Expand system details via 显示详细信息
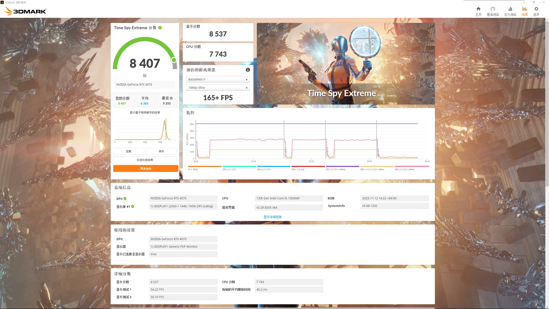The image size is (549, 309). [x=272, y=217]
